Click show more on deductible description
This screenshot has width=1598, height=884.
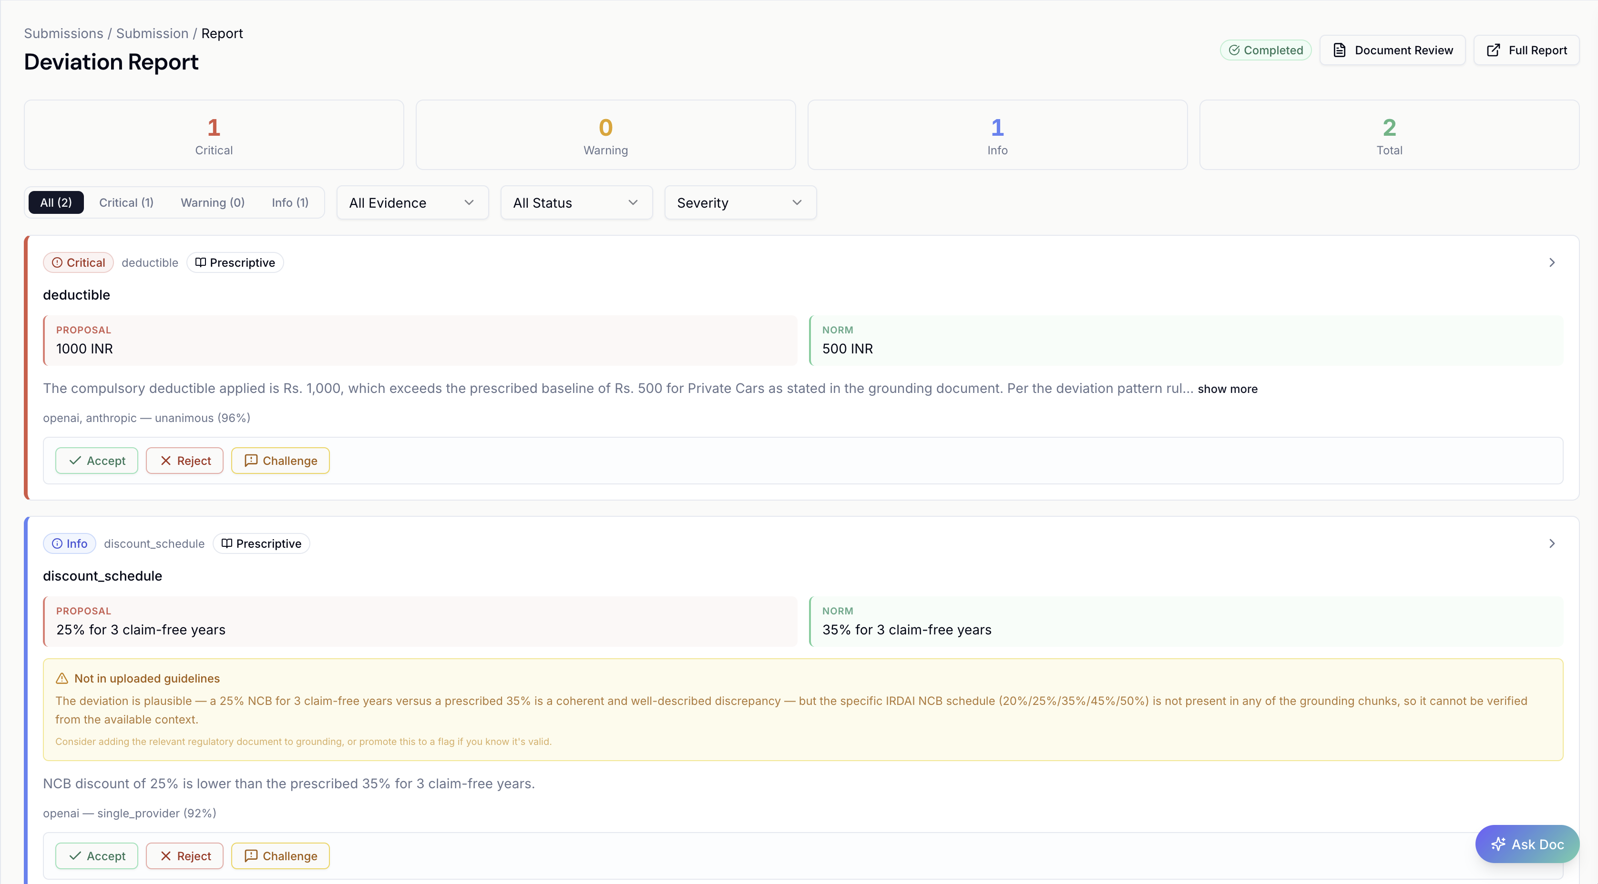click(x=1227, y=389)
